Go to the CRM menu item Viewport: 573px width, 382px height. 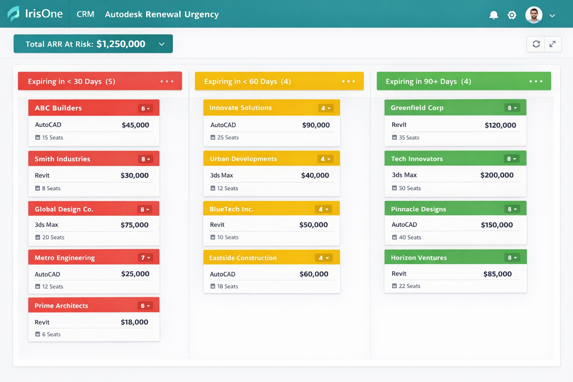[x=85, y=14]
